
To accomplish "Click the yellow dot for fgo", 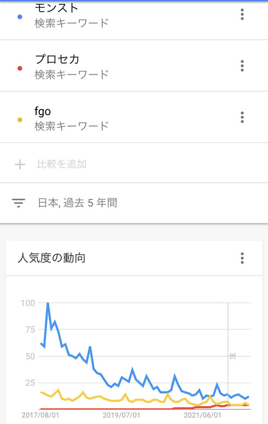I will [20, 120].
